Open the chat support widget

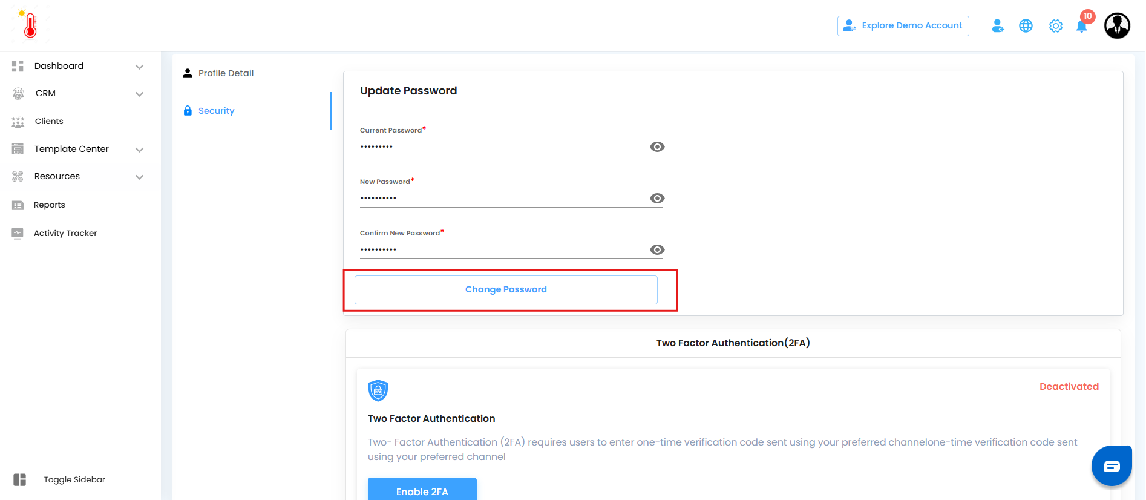point(1112,466)
